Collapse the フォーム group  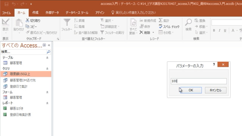click(47, 92)
